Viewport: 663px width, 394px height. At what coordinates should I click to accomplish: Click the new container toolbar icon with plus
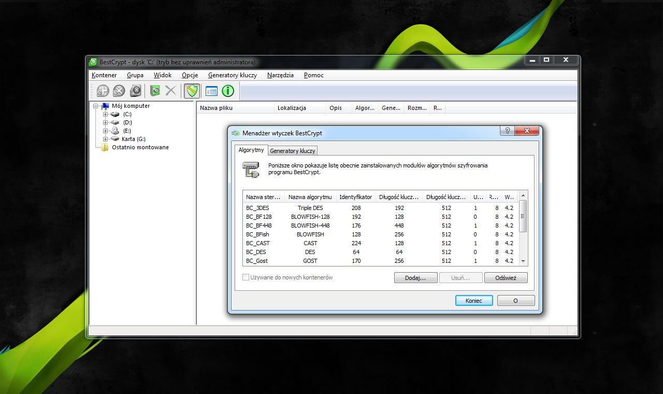103,91
